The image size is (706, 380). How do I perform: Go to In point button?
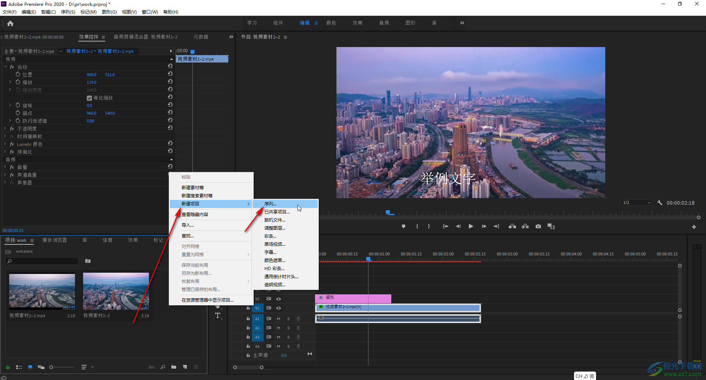coord(445,226)
